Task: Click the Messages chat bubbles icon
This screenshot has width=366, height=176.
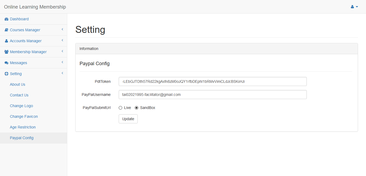Action: point(6,63)
